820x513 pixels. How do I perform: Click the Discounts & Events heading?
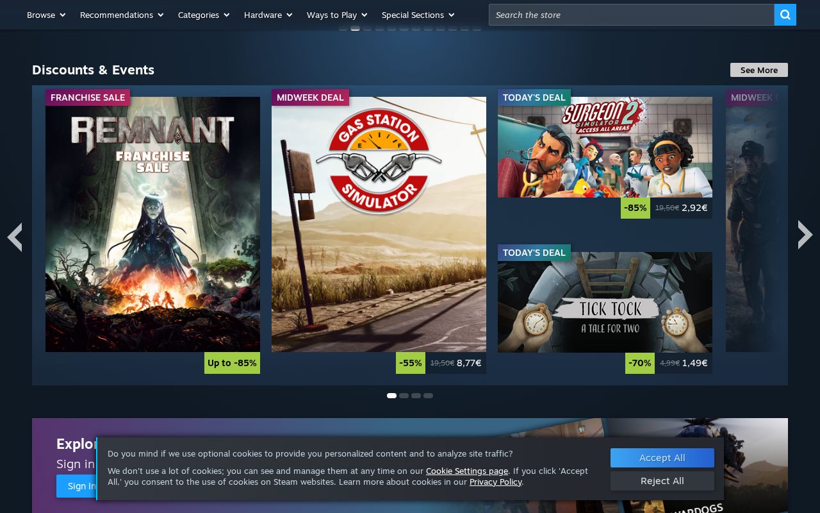[93, 70]
